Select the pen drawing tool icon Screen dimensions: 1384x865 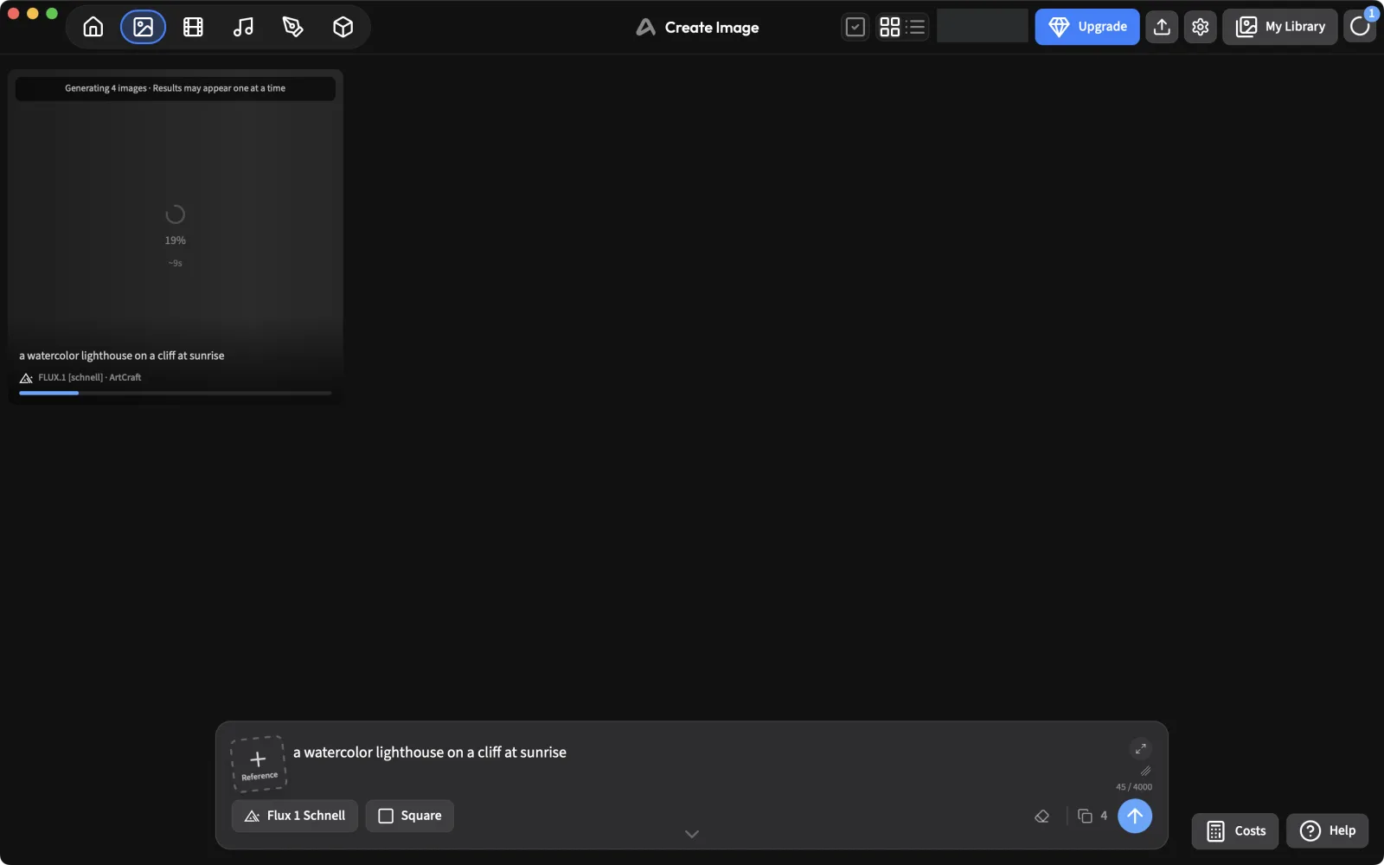[293, 27]
